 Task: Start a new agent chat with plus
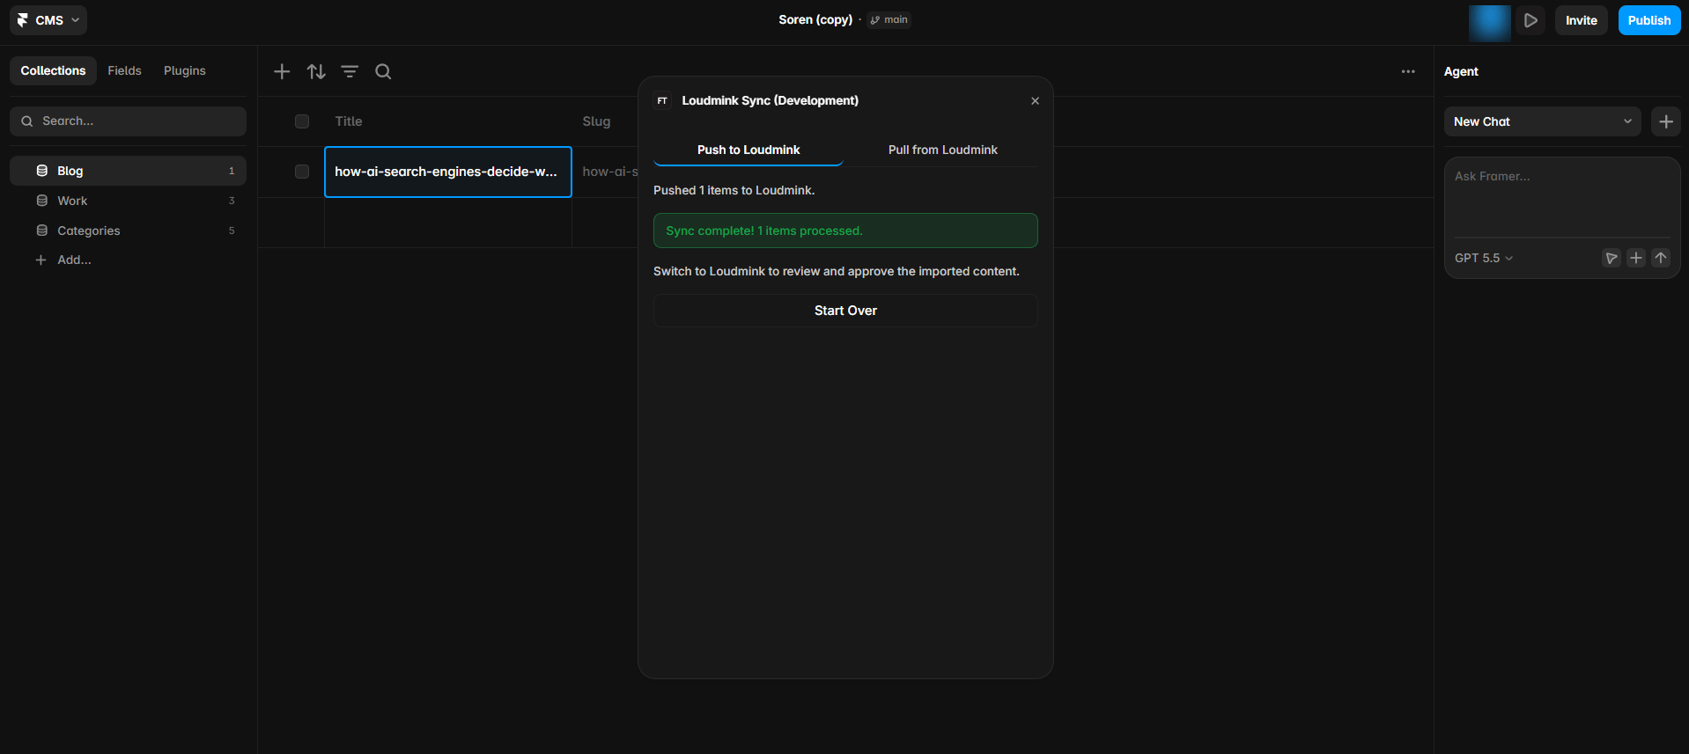pyautogui.click(x=1666, y=121)
